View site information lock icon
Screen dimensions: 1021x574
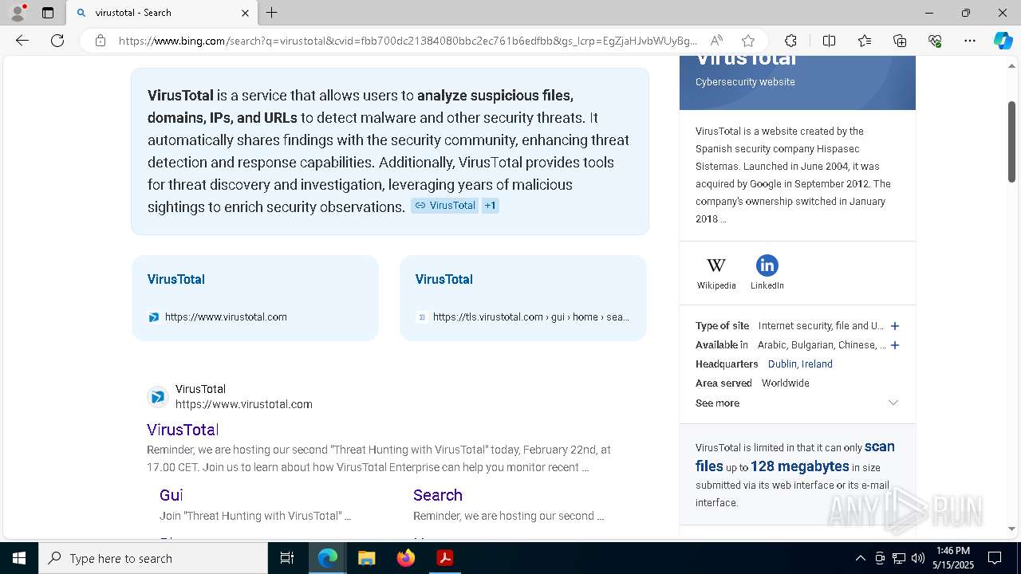(x=101, y=41)
